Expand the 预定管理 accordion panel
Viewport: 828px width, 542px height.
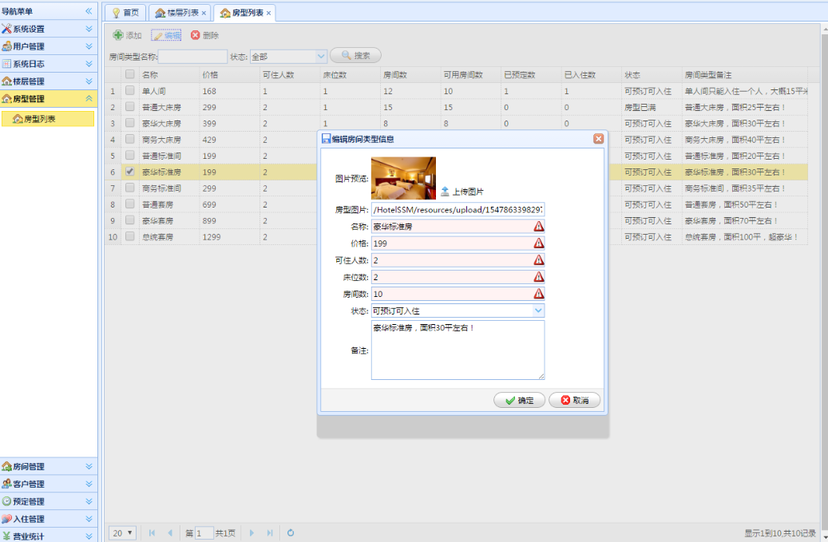pos(49,501)
